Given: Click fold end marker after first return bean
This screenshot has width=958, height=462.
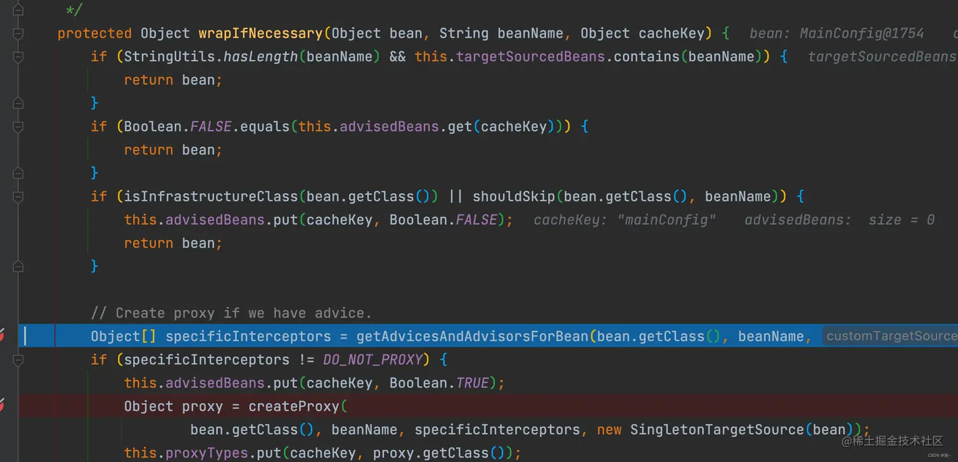Looking at the screenshot, I should point(18,103).
